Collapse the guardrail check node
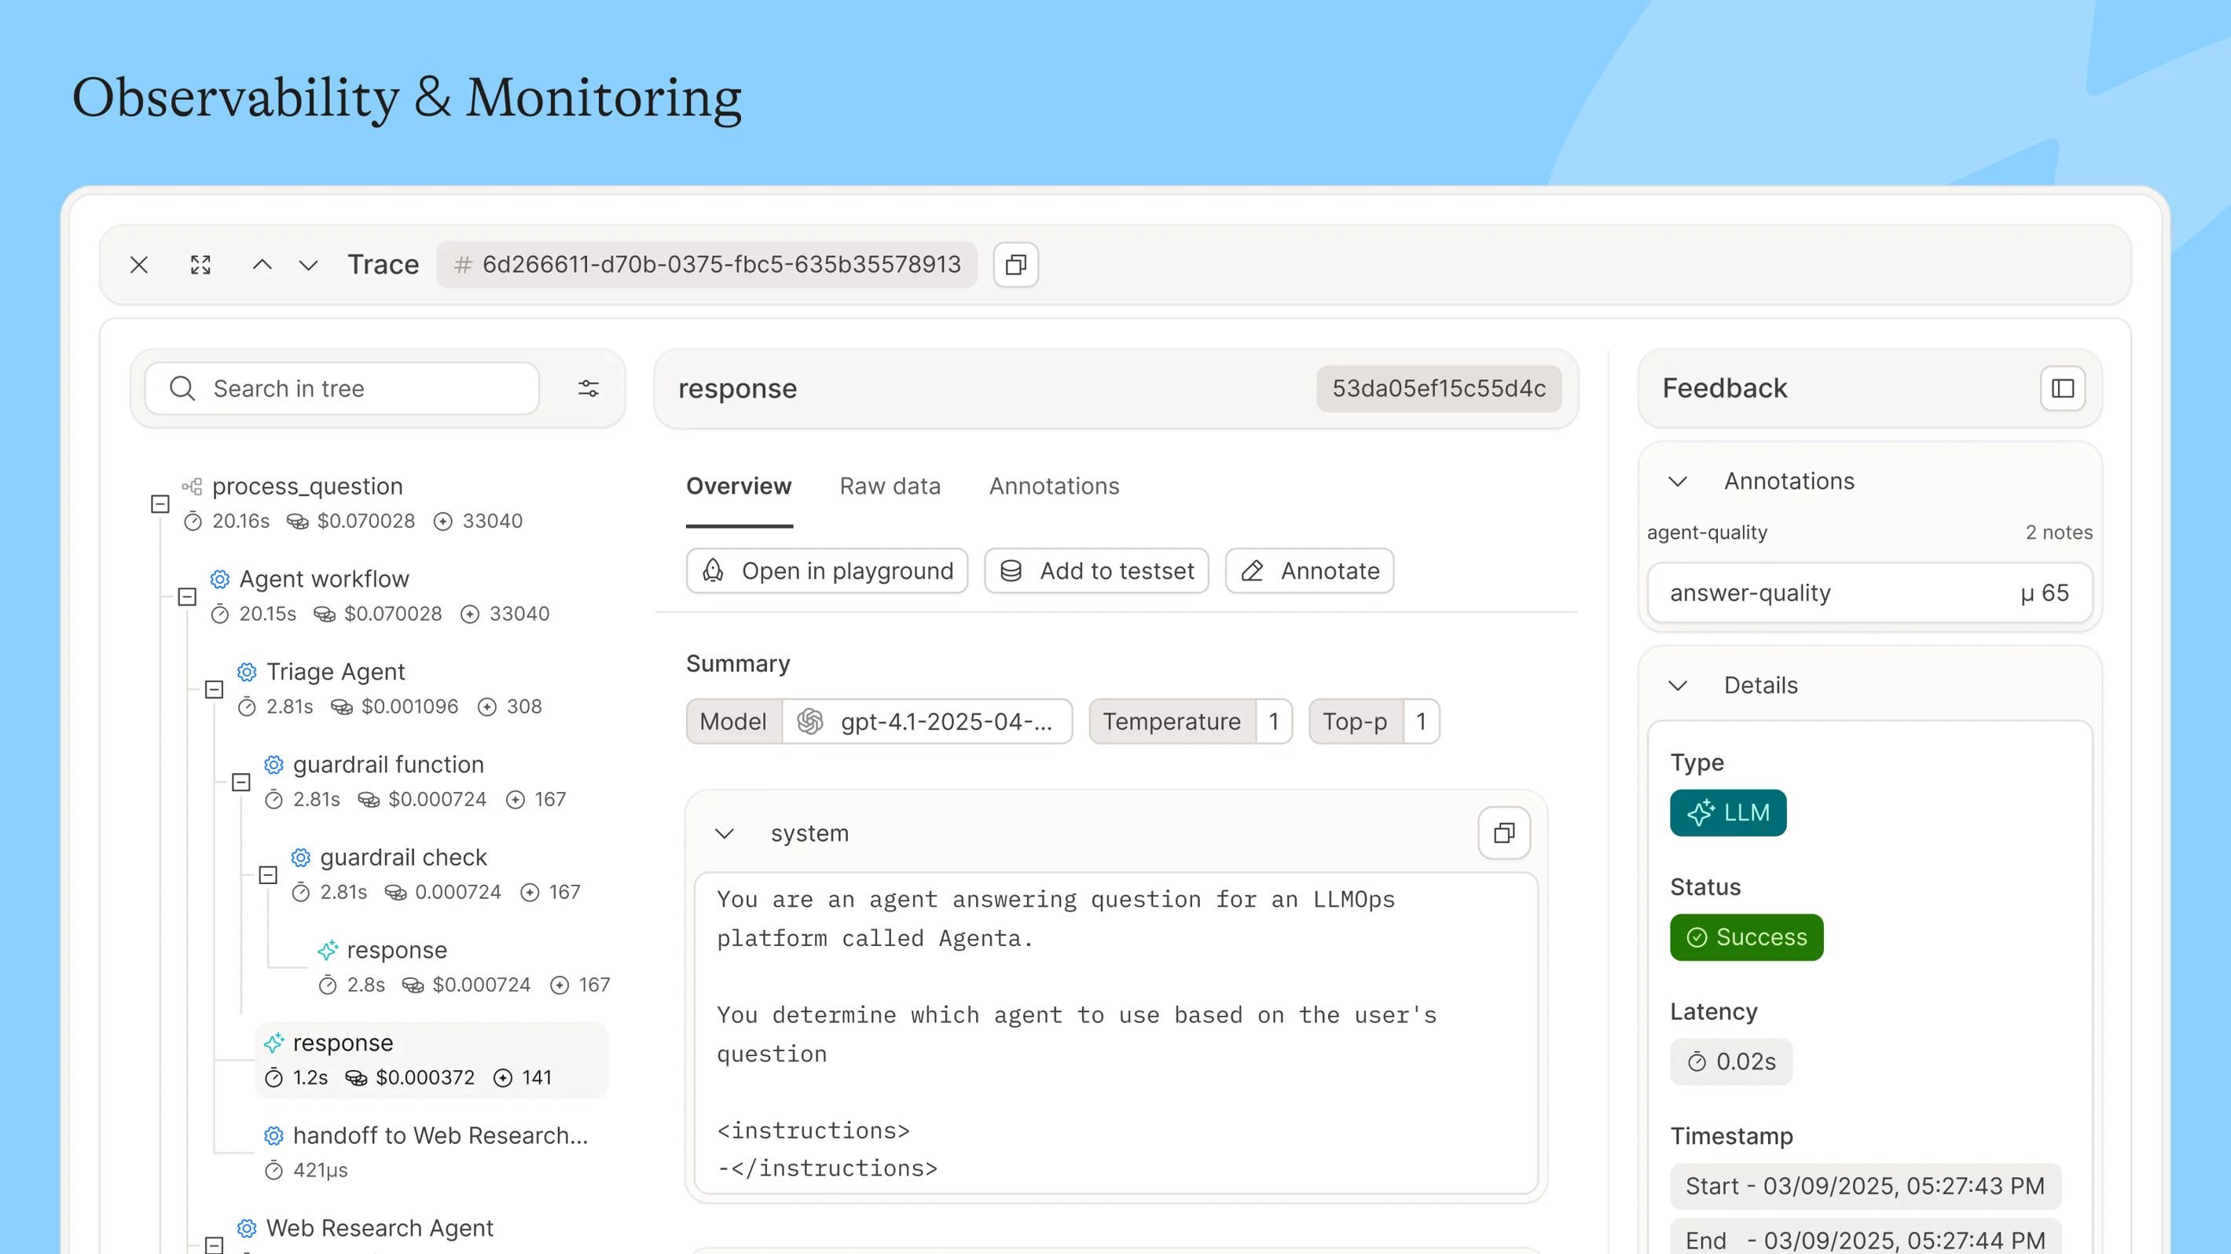The width and height of the screenshot is (2231, 1254). click(x=269, y=874)
